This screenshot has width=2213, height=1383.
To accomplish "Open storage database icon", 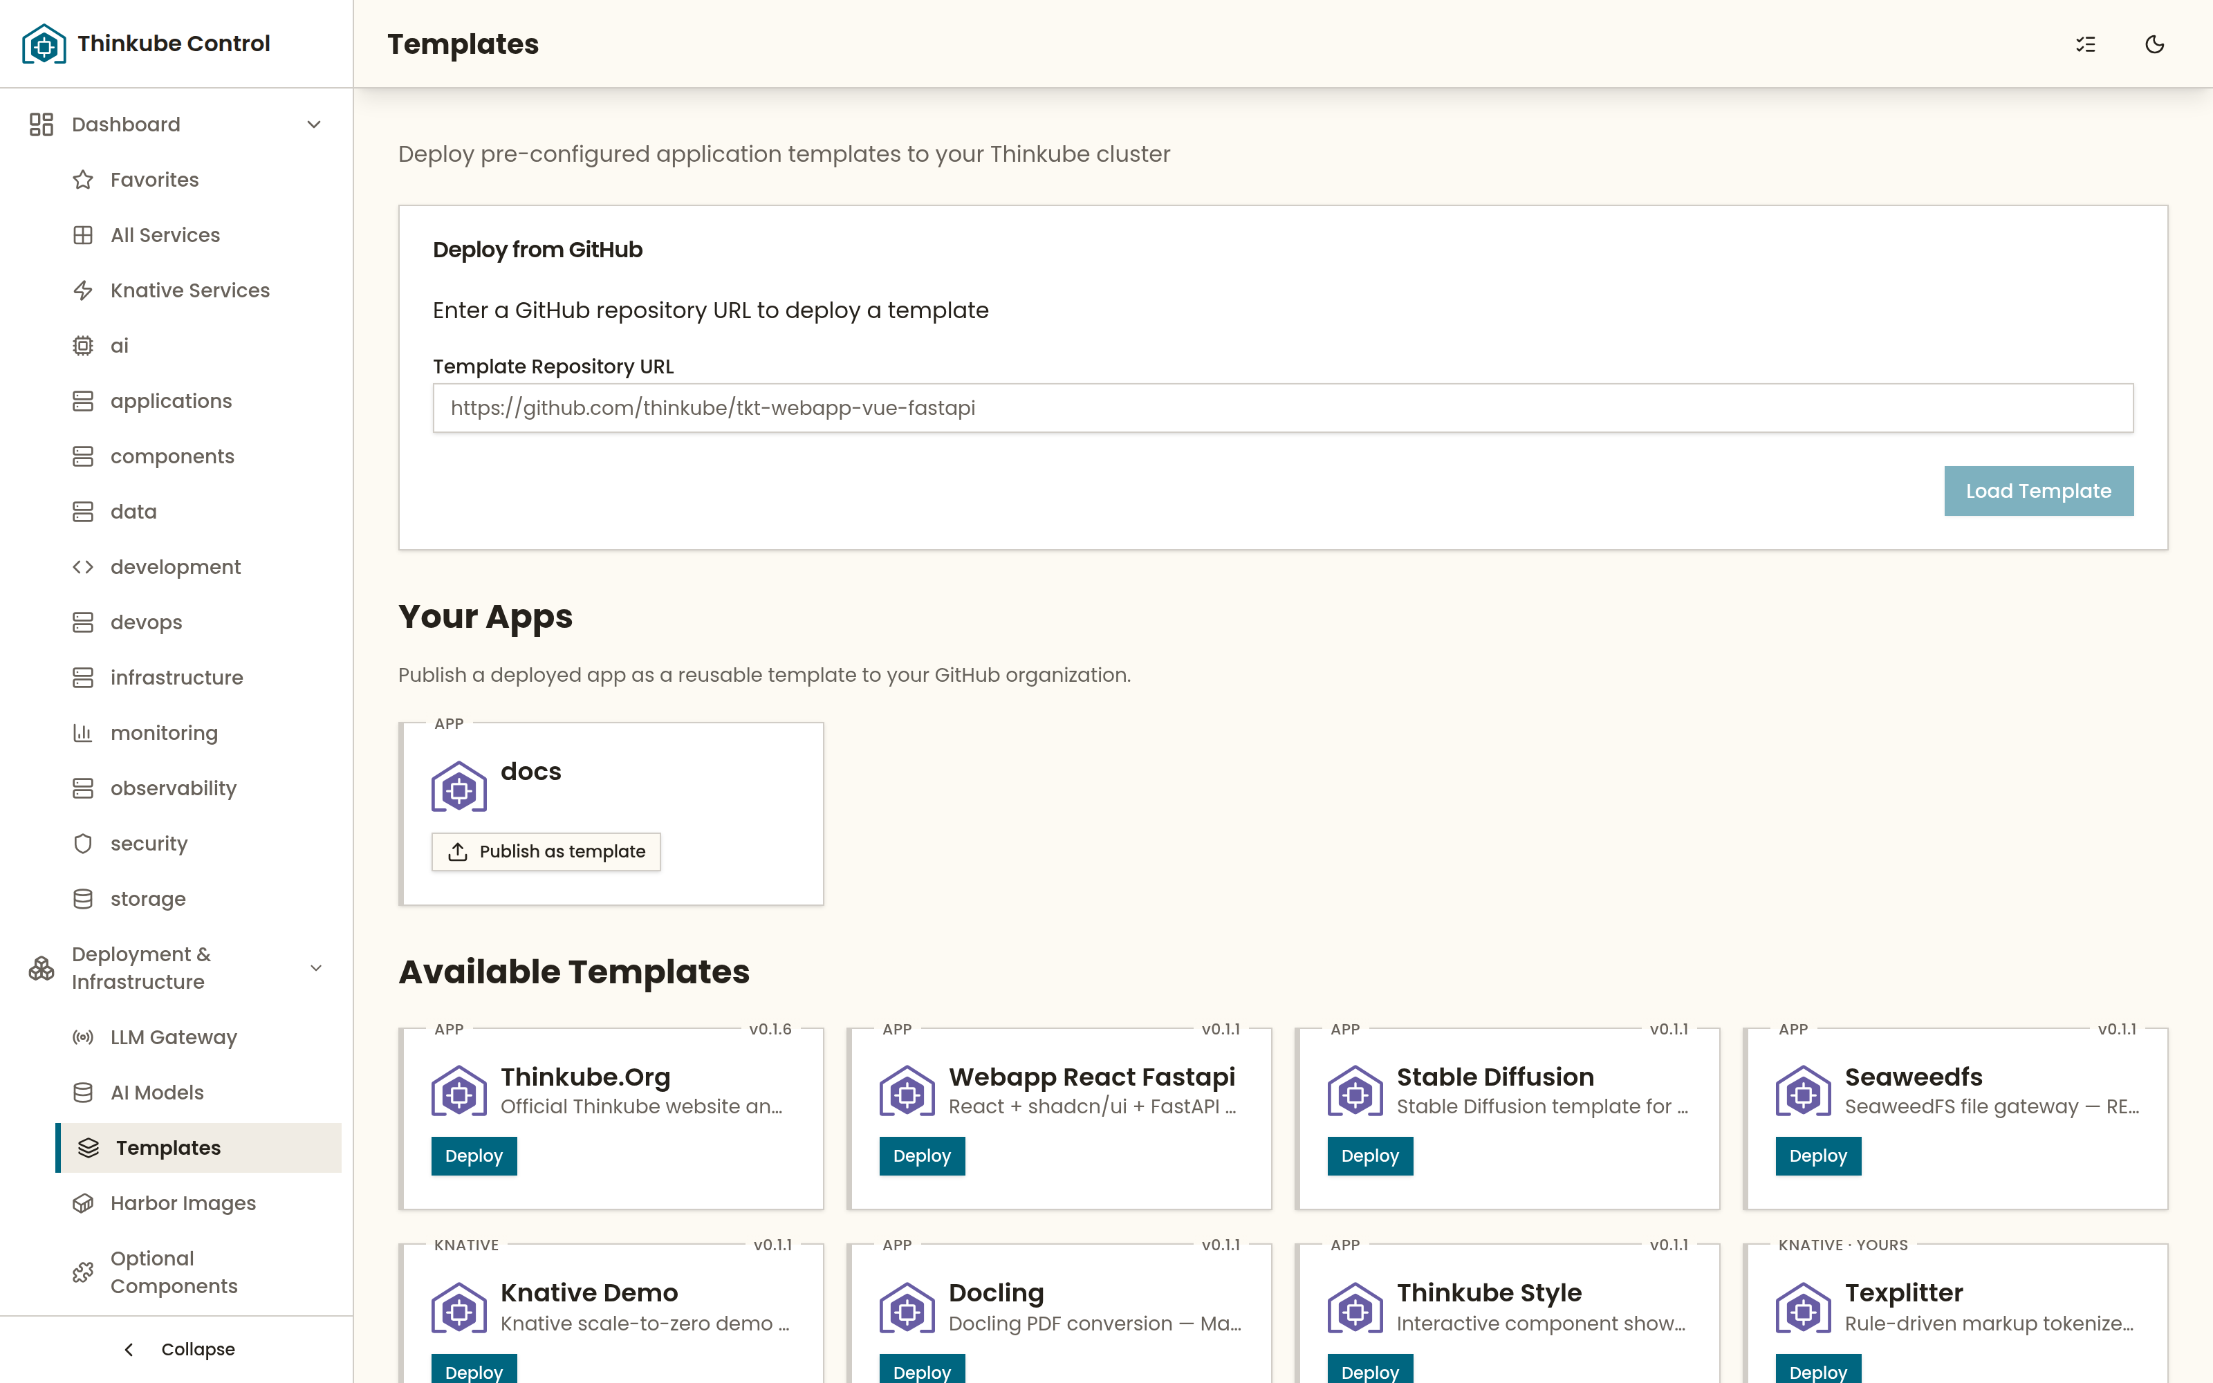I will click(x=83, y=899).
